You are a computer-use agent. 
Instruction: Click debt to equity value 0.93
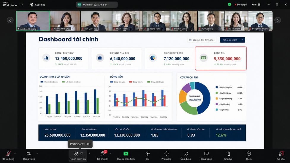(191, 135)
